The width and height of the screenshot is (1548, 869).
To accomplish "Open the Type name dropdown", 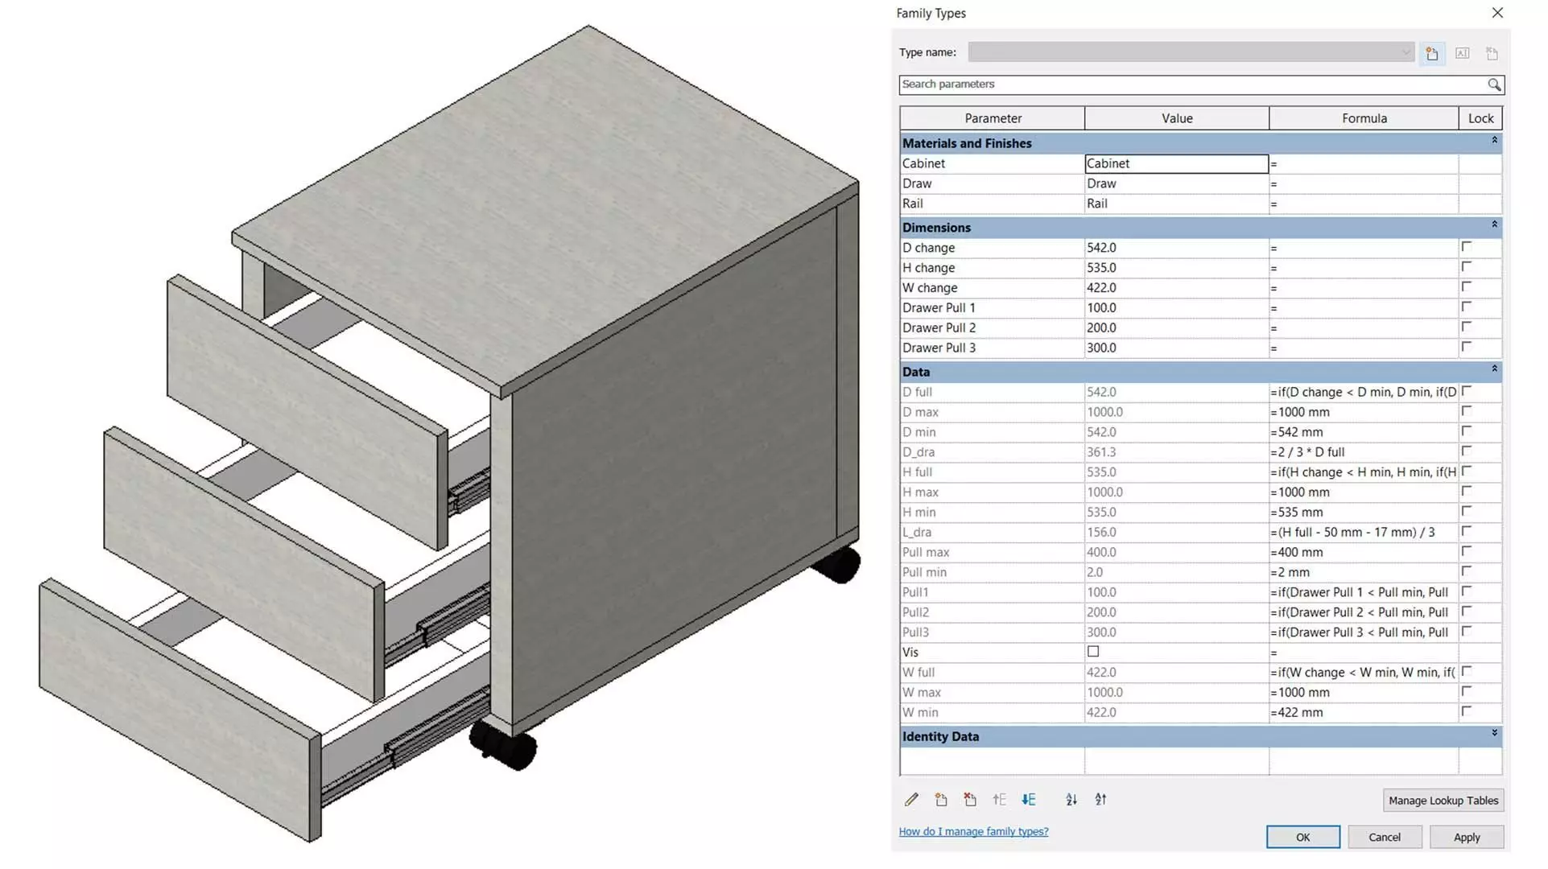I will (1406, 52).
